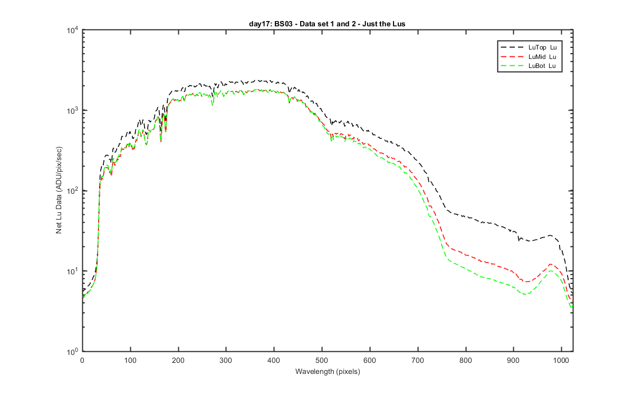The width and height of the screenshot is (633, 395).
Task: Click x-axis tick label 200
Action: point(178,360)
